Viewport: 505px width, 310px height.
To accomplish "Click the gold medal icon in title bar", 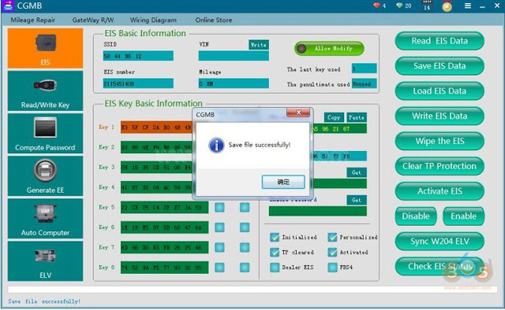I will click(447, 6).
